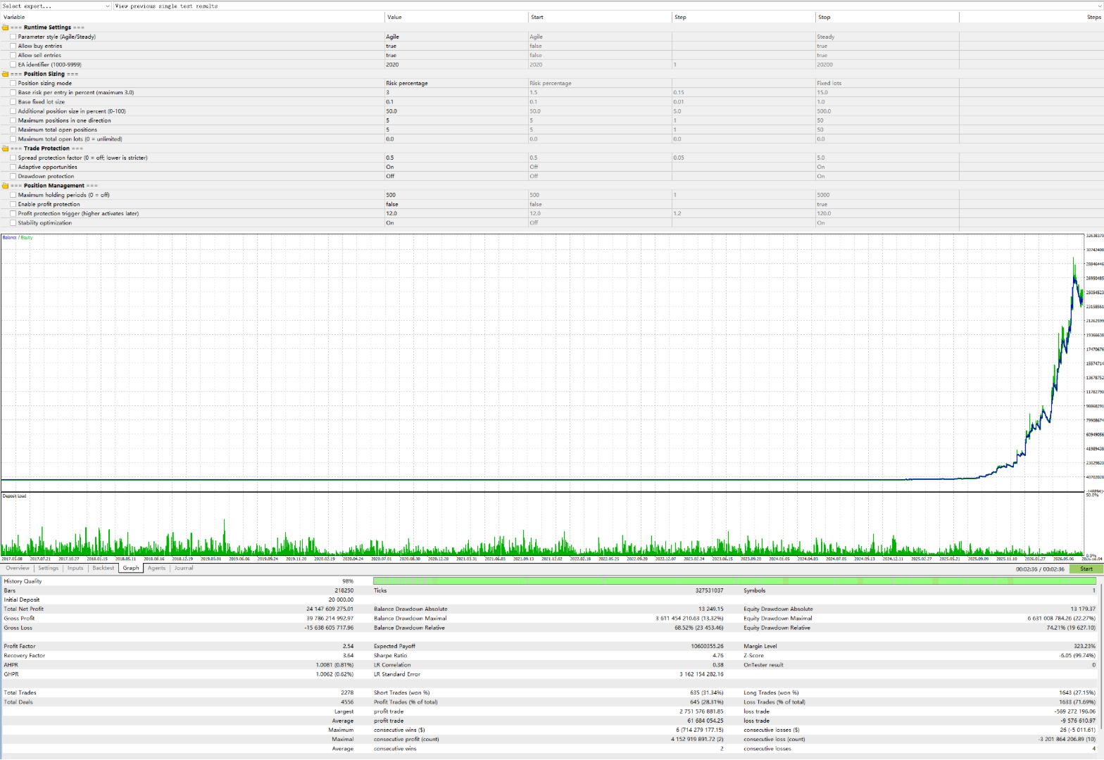
Task: Click the Stop column header
Action: coord(887,17)
